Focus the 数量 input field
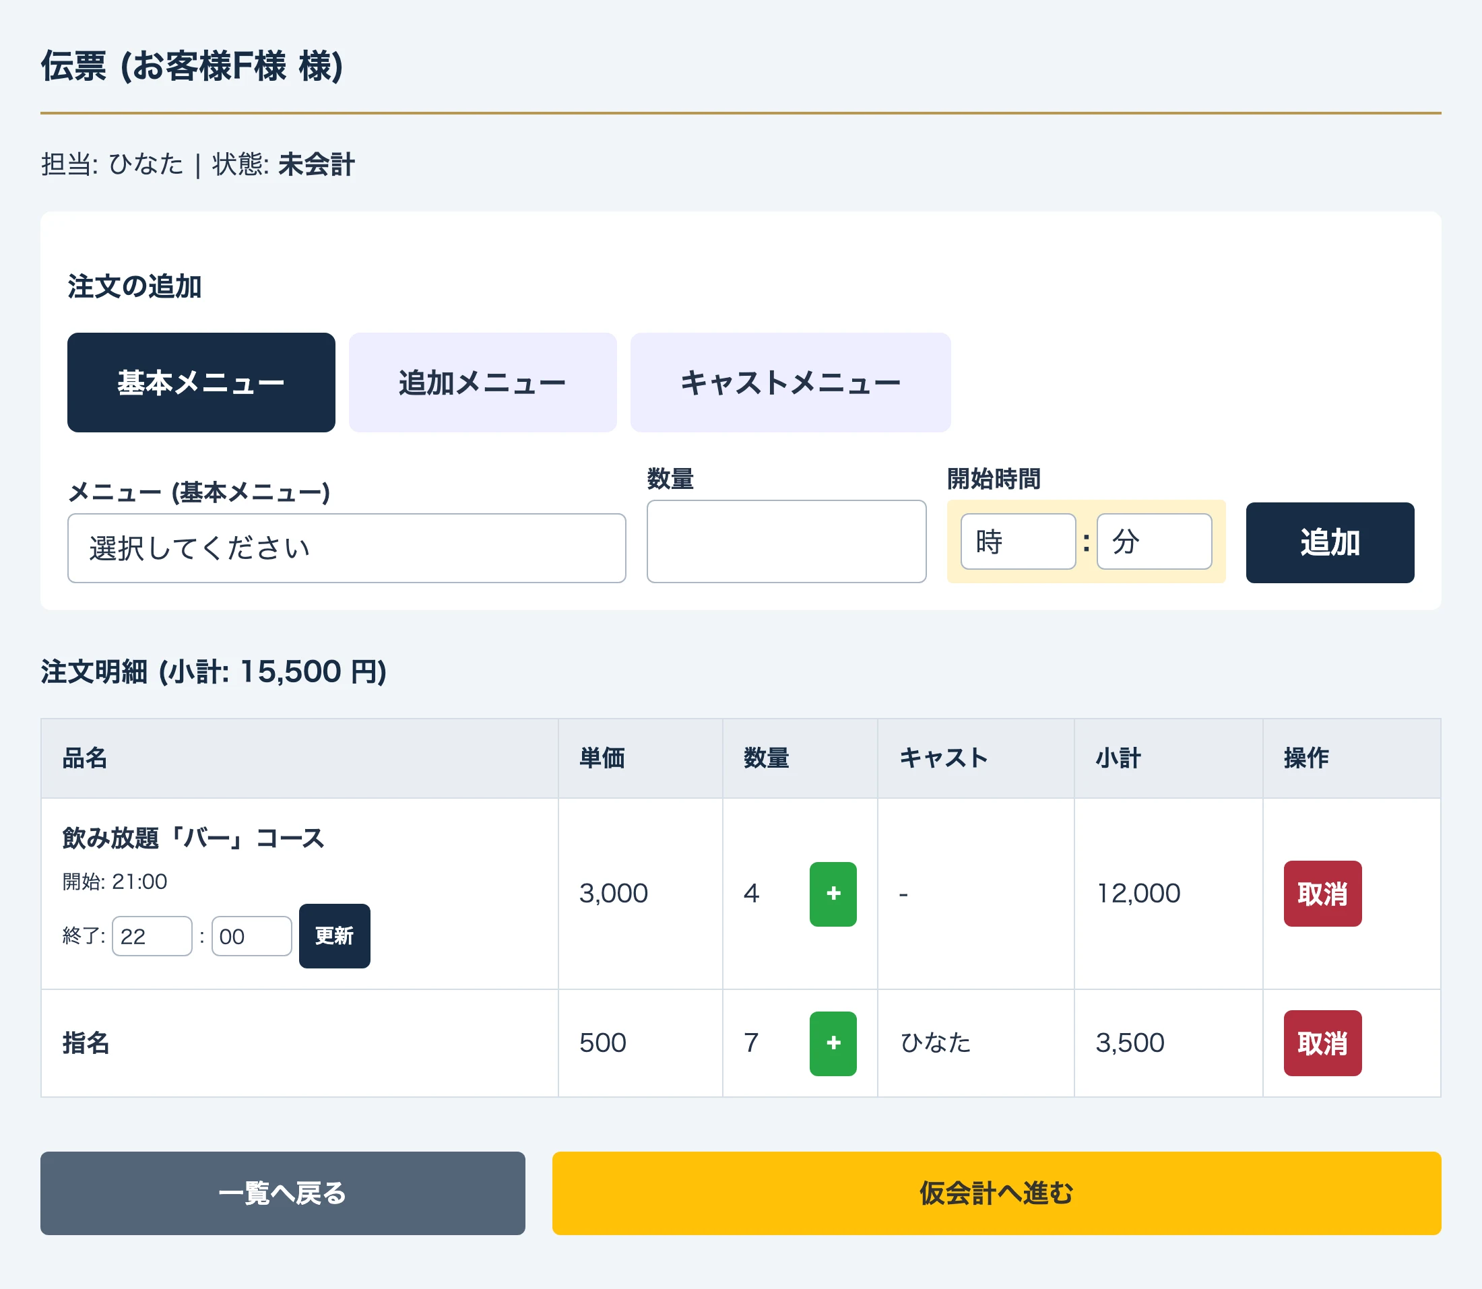1482x1289 pixels. [786, 541]
